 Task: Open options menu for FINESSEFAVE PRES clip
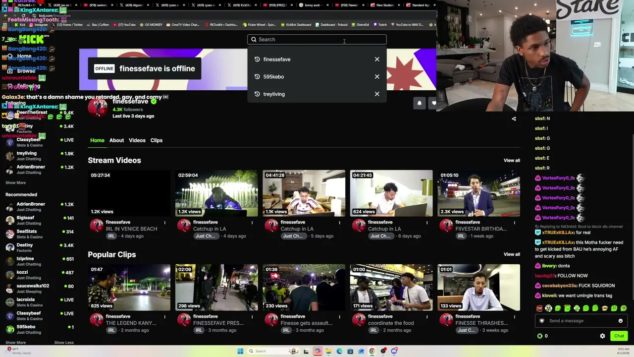point(252,317)
